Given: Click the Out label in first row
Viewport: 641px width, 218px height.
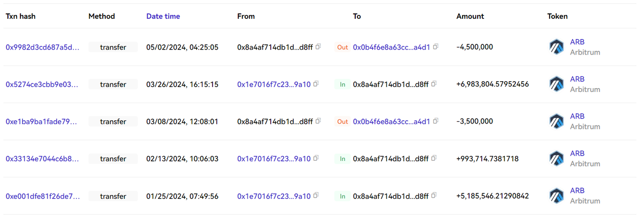Looking at the screenshot, I should (x=342, y=47).
